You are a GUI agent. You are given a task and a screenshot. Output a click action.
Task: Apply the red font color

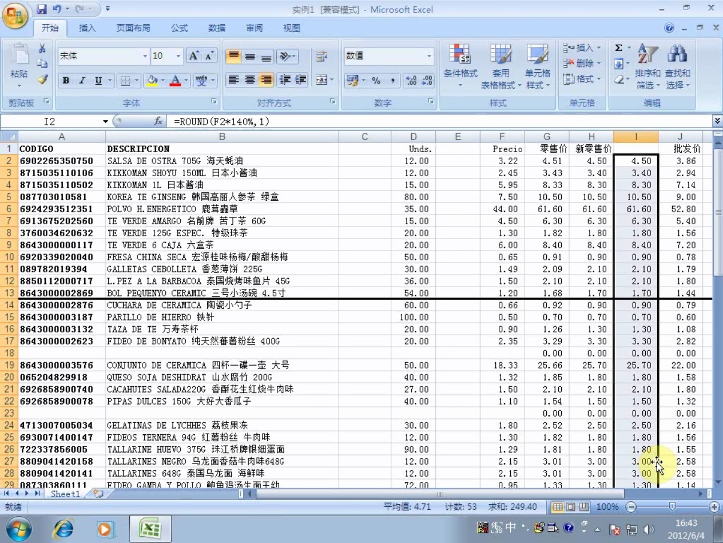(x=175, y=81)
